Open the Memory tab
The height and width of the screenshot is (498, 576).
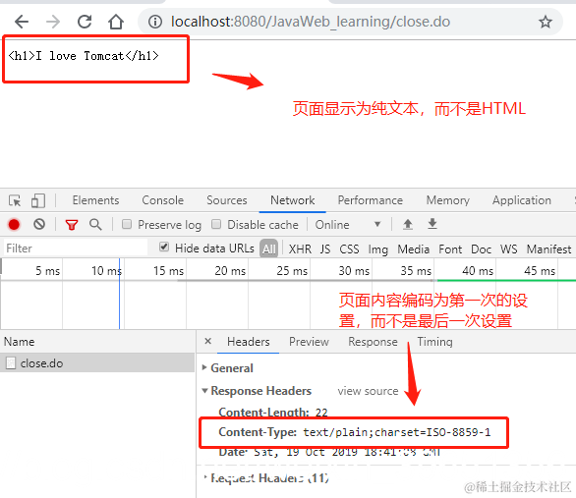tap(448, 200)
